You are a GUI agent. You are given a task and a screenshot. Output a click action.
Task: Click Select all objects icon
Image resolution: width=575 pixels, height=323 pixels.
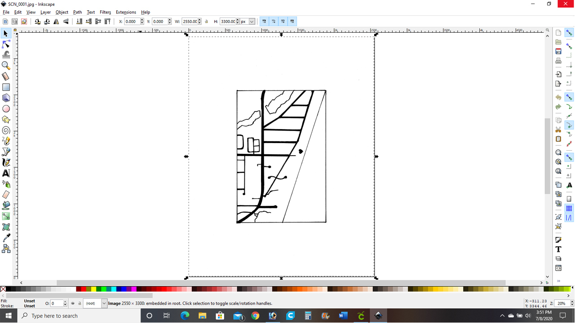click(x=5, y=22)
